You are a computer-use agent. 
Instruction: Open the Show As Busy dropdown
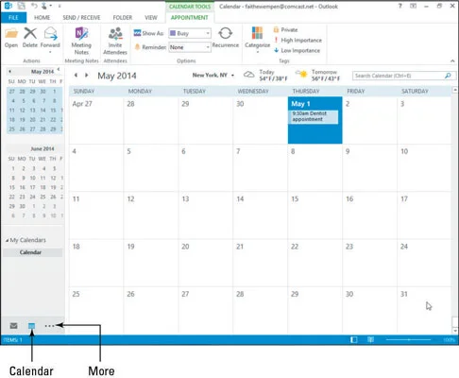pos(190,33)
